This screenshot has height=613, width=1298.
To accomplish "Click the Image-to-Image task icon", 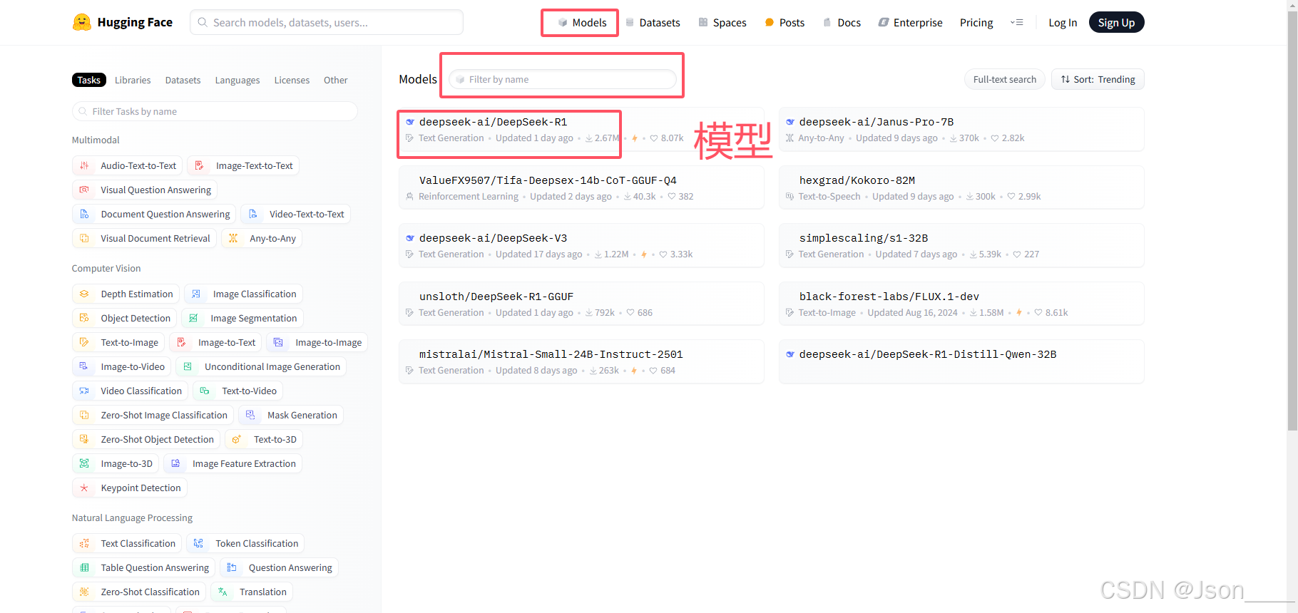I will click(279, 342).
